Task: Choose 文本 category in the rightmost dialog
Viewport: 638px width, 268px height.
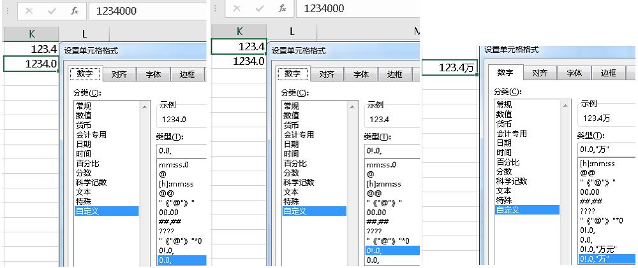Action: point(528,191)
